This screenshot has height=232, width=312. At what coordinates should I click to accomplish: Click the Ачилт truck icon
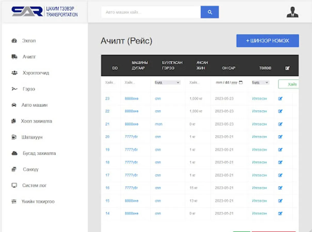pyautogui.click(x=14, y=57)
